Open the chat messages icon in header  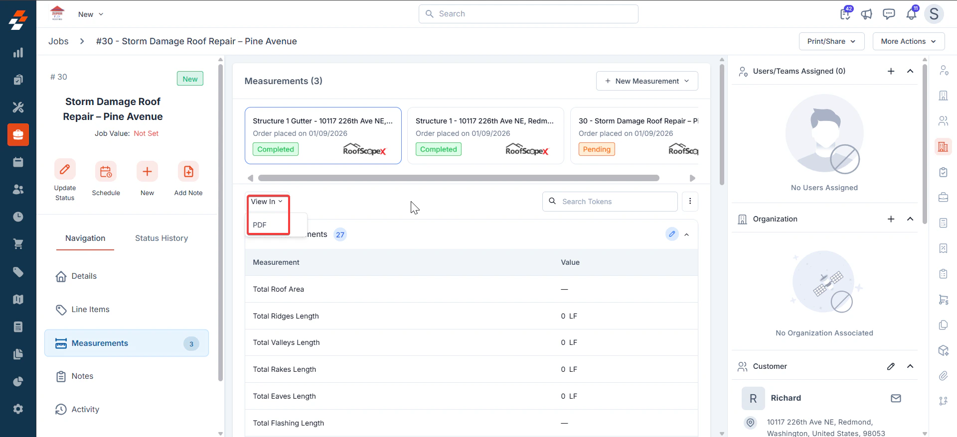pyautogui.click(x=889, y=14)
